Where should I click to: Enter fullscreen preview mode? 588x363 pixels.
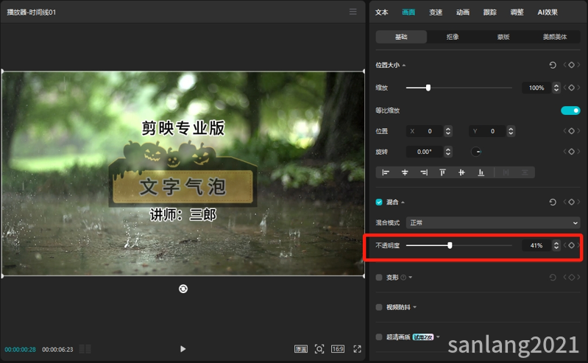point(358,349)
